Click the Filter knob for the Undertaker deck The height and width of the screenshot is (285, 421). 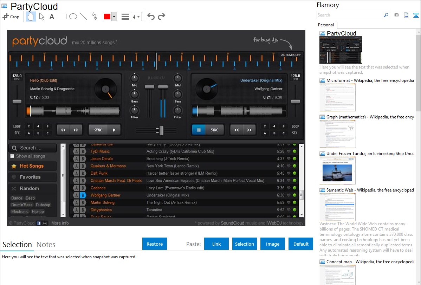(x=177, y=110)
